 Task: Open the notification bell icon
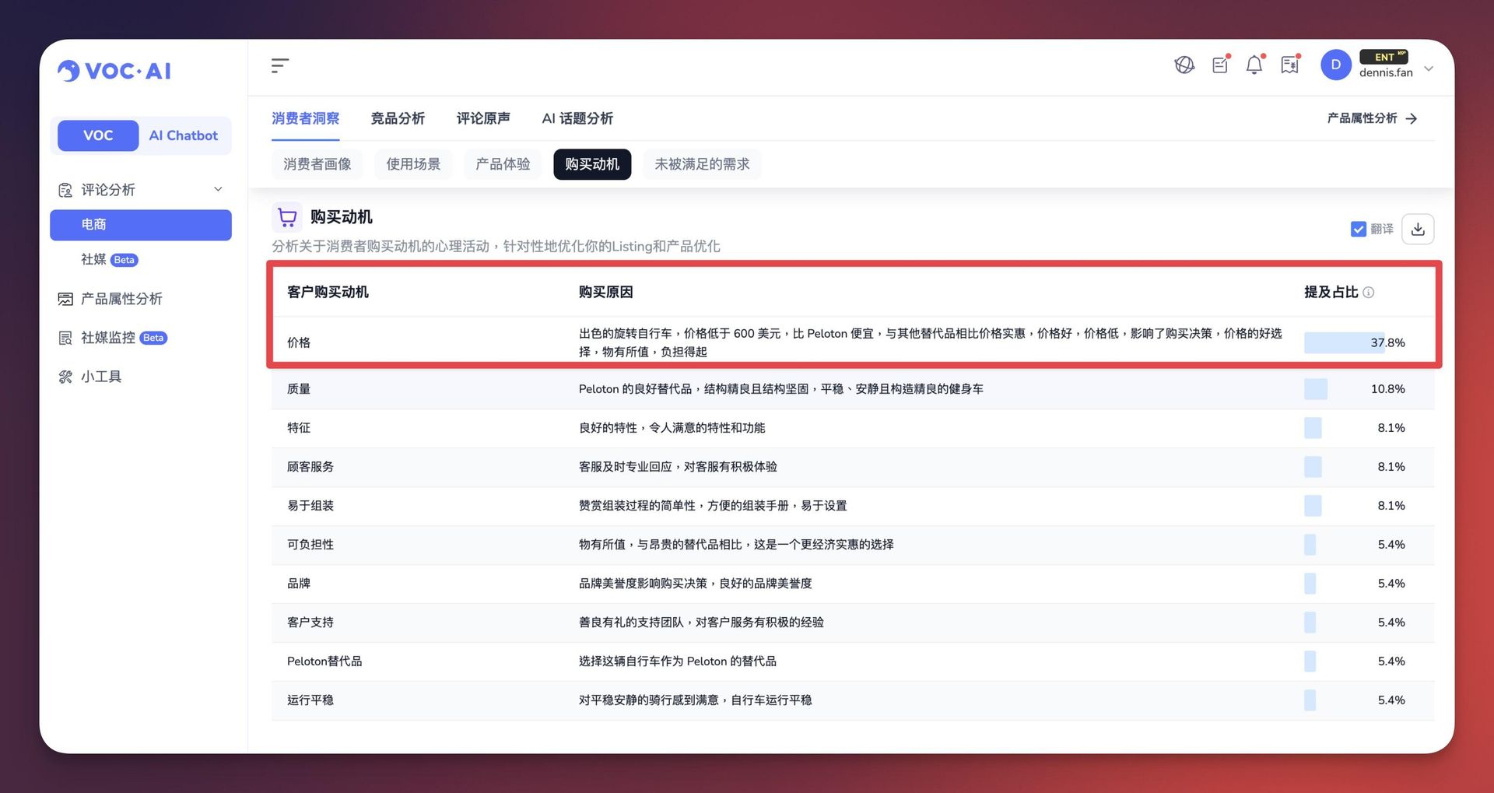click(x=1254, y=65)
